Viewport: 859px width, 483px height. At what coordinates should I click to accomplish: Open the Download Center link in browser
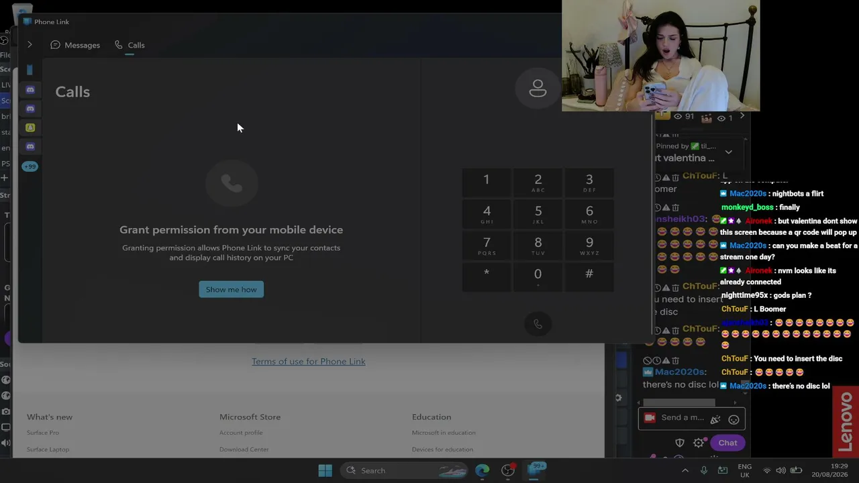point(244,449)
